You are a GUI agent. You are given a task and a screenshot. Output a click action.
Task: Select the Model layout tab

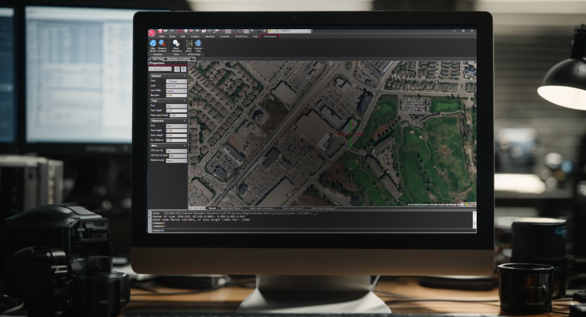click(x=212, y=208)
